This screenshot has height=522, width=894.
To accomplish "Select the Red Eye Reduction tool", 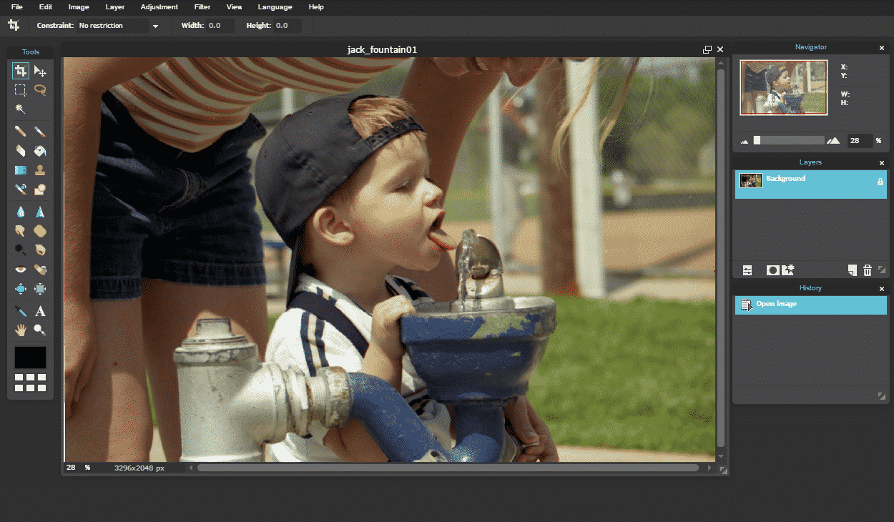I will 21,270.
